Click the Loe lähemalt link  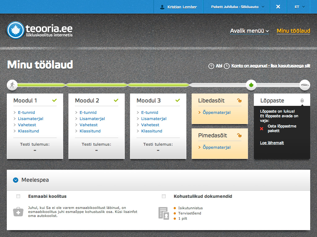coord(272,143)
